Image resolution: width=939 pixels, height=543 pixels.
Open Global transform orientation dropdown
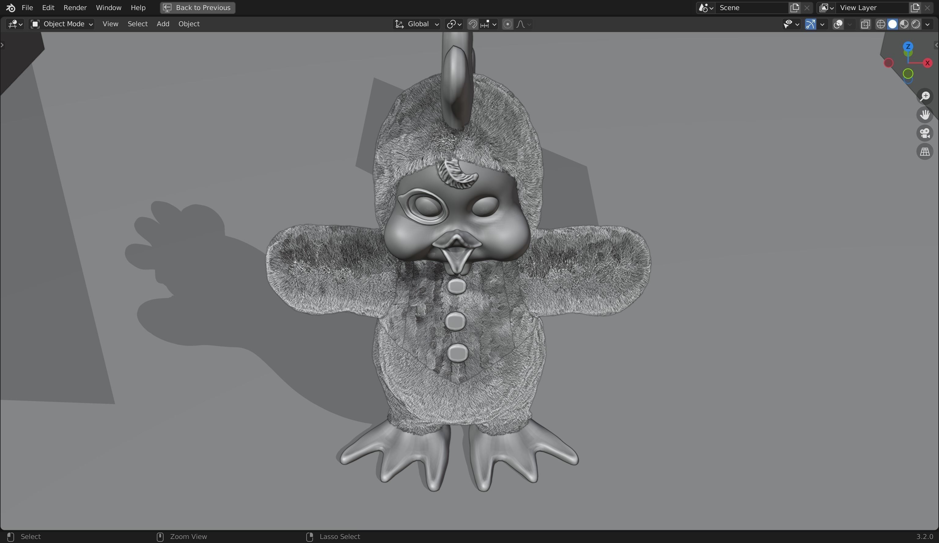pyautogui.click(x=417, y=24)
